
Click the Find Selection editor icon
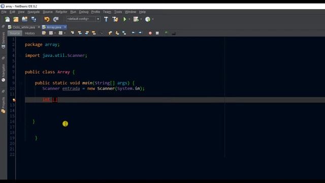click(72, 33)
